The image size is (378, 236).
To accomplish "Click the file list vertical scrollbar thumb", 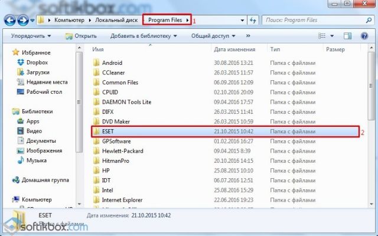I will coord(372,86).
